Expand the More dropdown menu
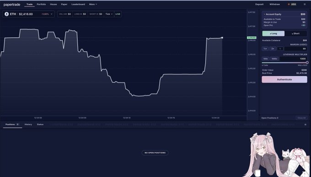Viewport: 311px width, 177px height. (93, 5)
